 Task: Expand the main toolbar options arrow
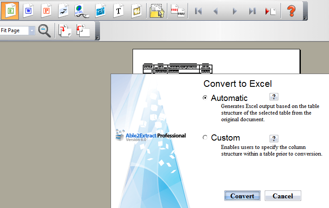tap(305, 18)
